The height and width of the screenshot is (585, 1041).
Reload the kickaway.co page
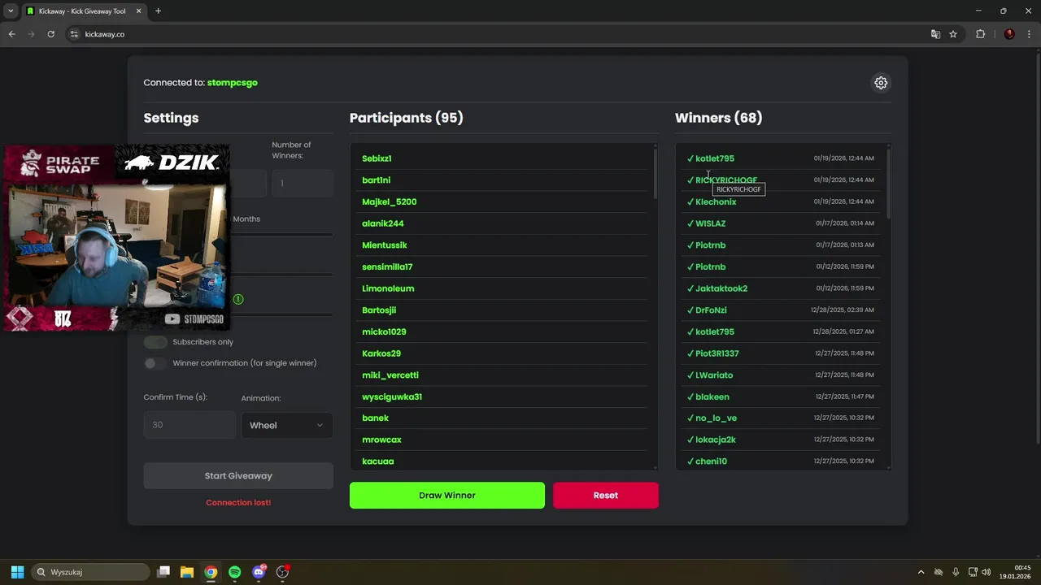coord(50,34)
